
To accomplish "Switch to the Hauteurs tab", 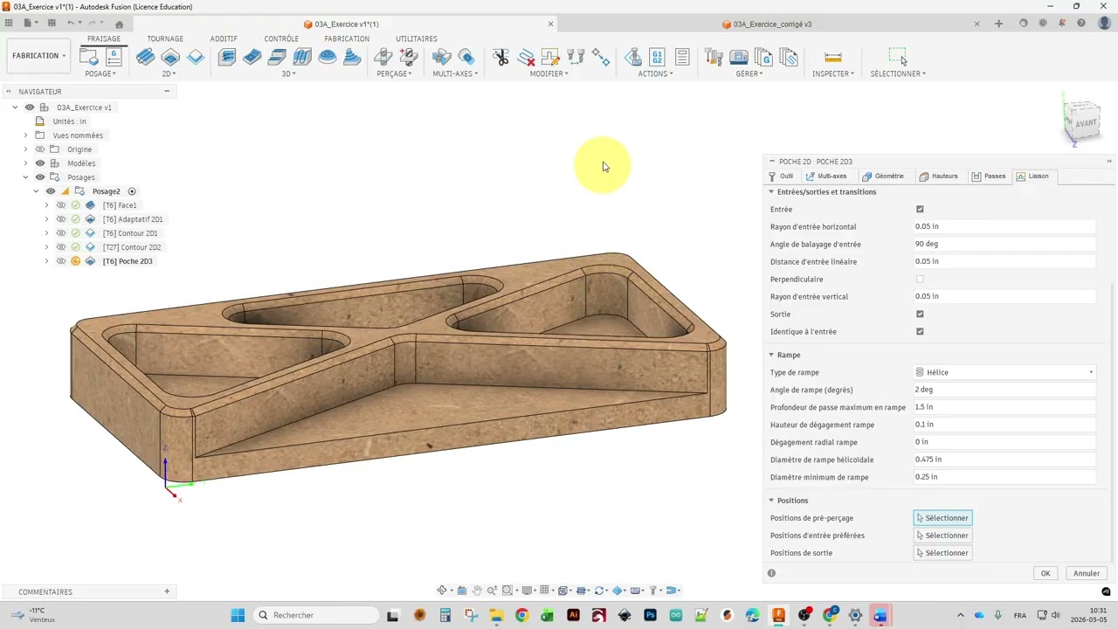I will point(939,176).
